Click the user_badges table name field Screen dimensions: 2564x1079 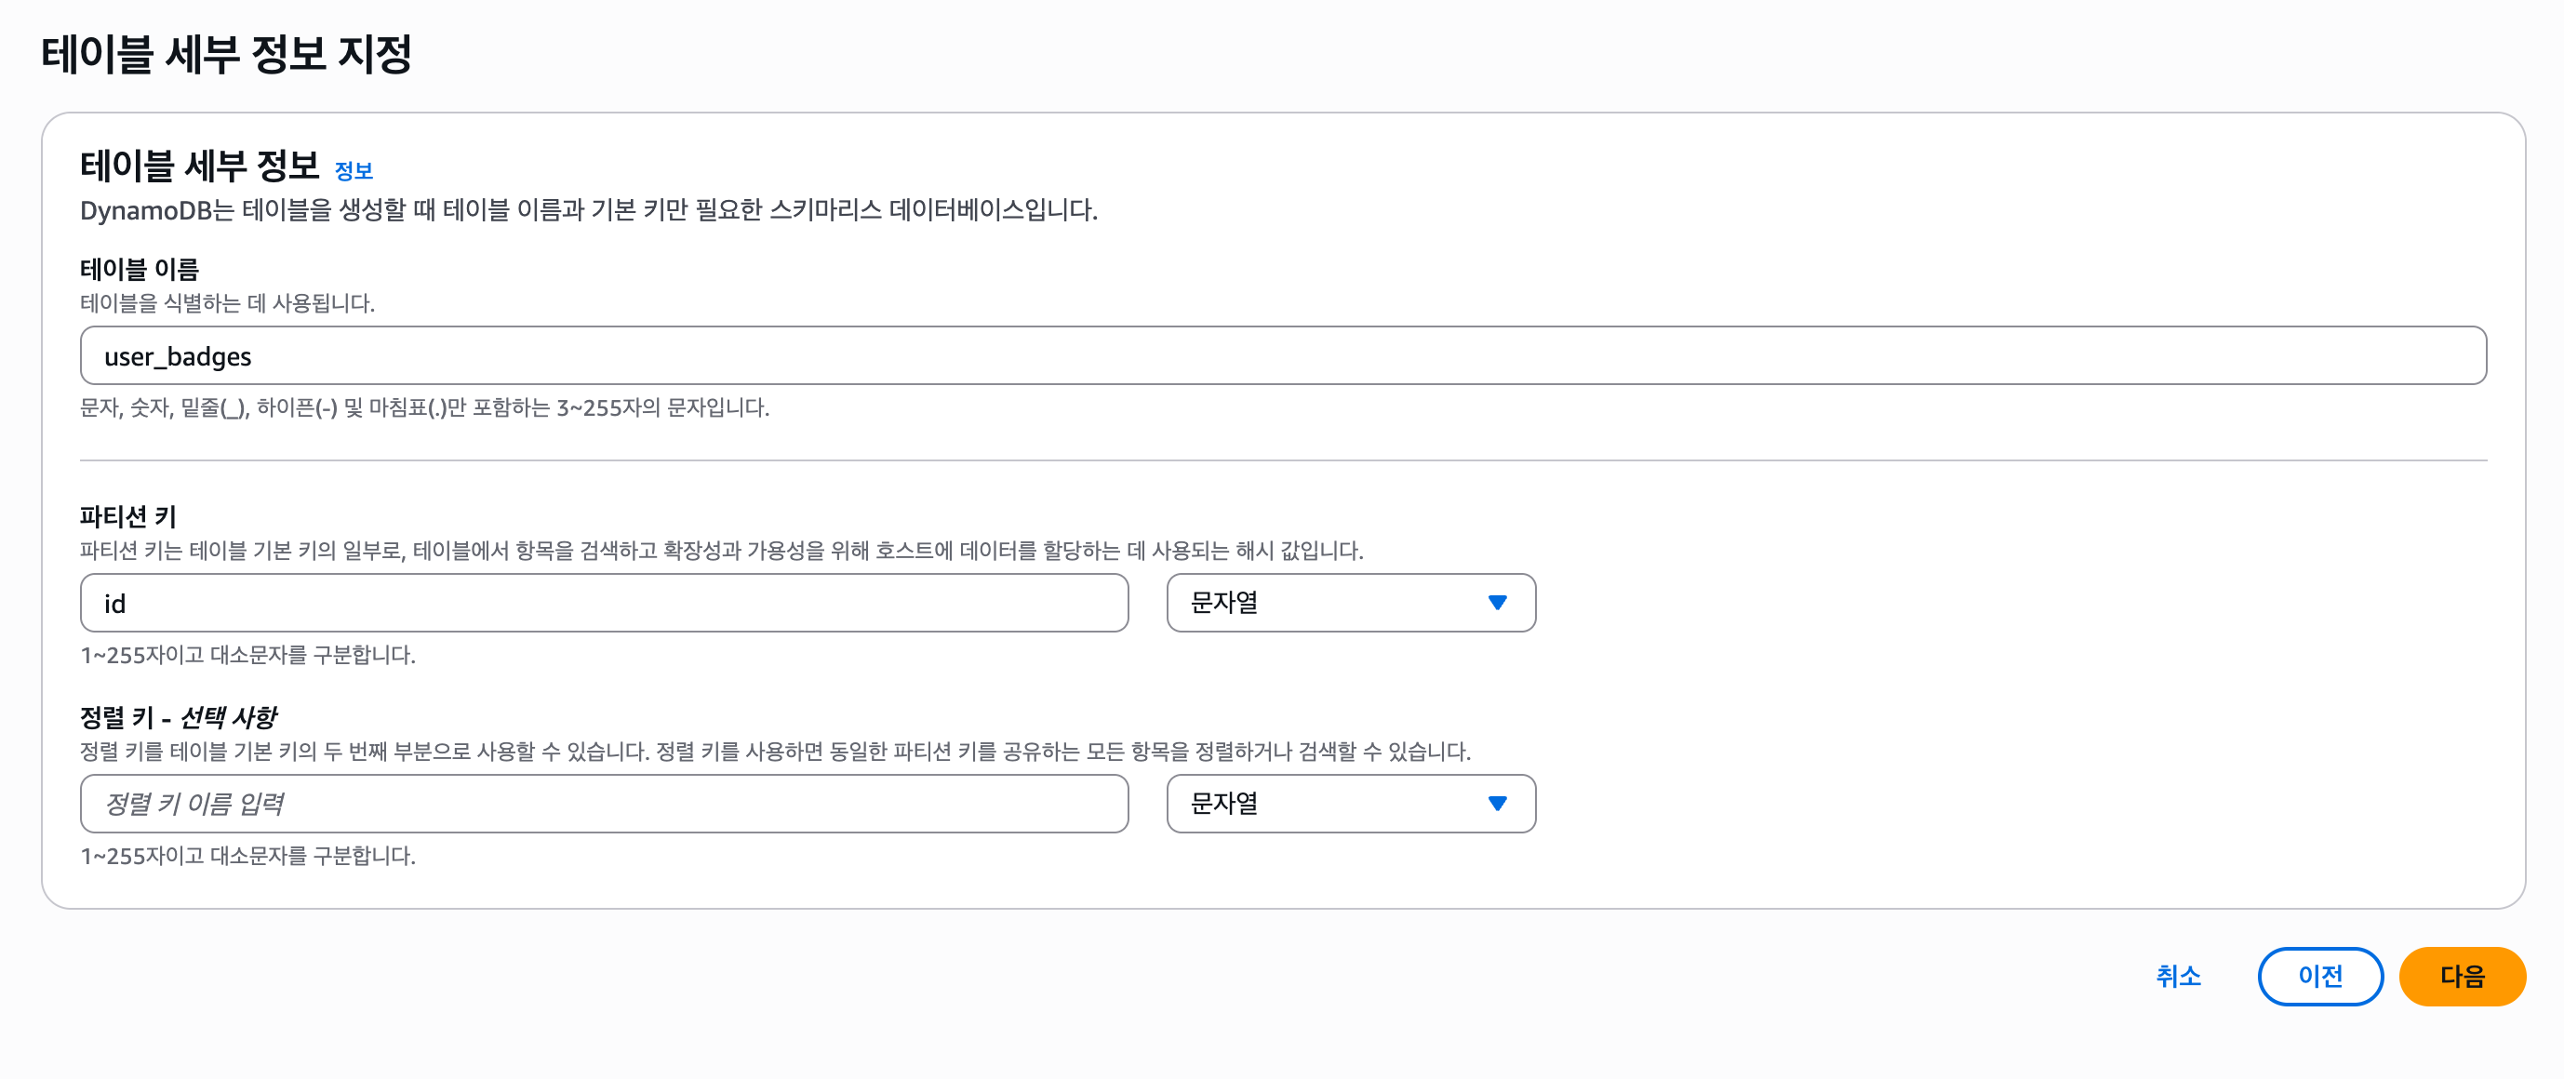point(1282,356)
